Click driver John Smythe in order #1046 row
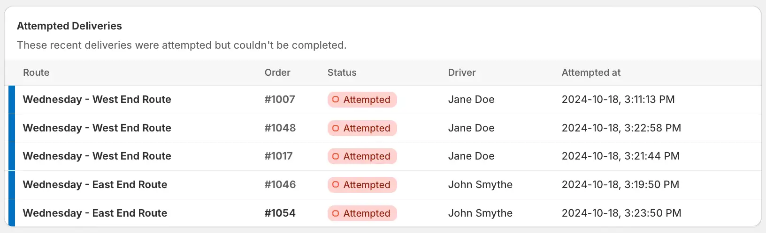The height and width of the screenshot is (233, 766). click(x=480, y=184)
